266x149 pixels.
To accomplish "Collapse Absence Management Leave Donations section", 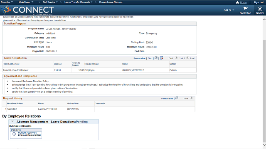I will (12, 121).
